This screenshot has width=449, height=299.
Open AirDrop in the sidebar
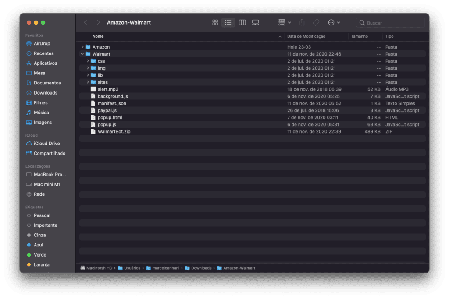tap(42, 43)
